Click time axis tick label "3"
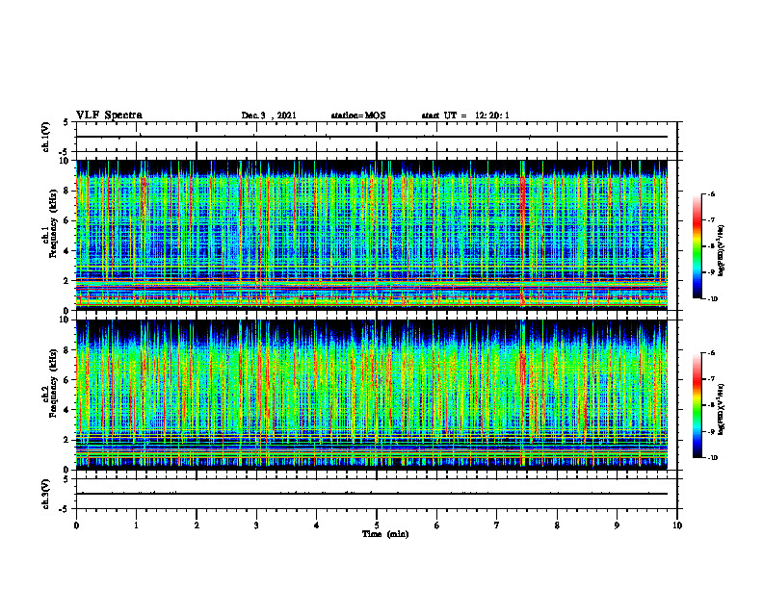The width and height of the screenshot is (763, 589). pyautogui.click(x=256, y=525)
